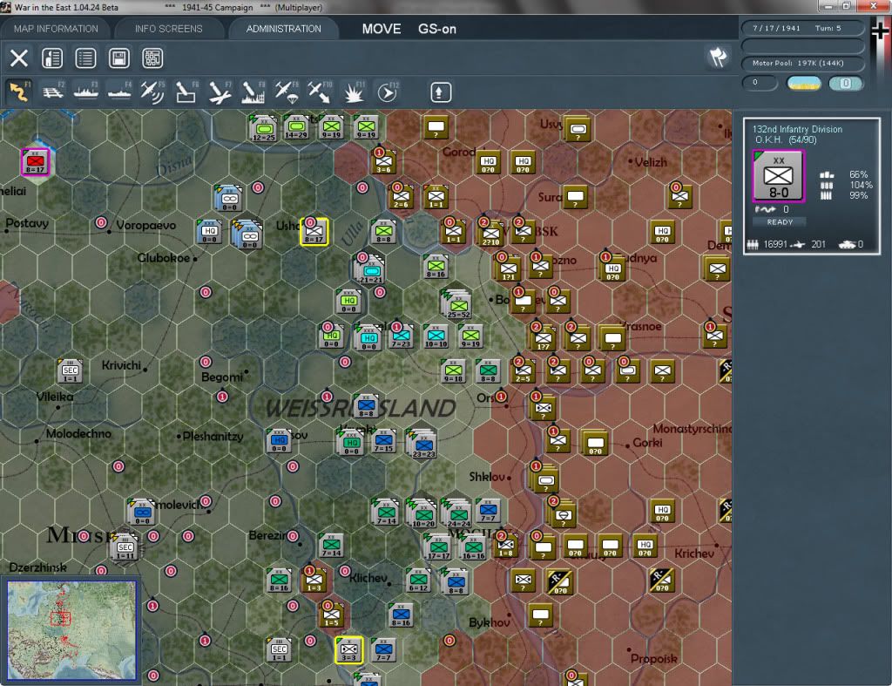The height and width of the screenshot is (686, 892).
Task: Select the 21=21 unit stack
Action: 370,270
